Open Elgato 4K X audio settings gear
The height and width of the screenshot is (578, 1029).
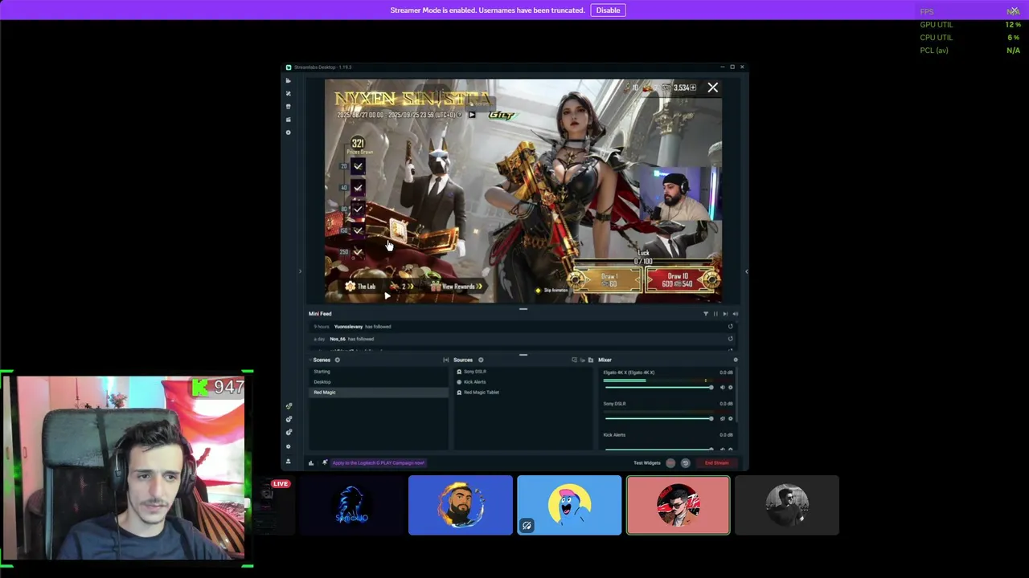(730, 388)
